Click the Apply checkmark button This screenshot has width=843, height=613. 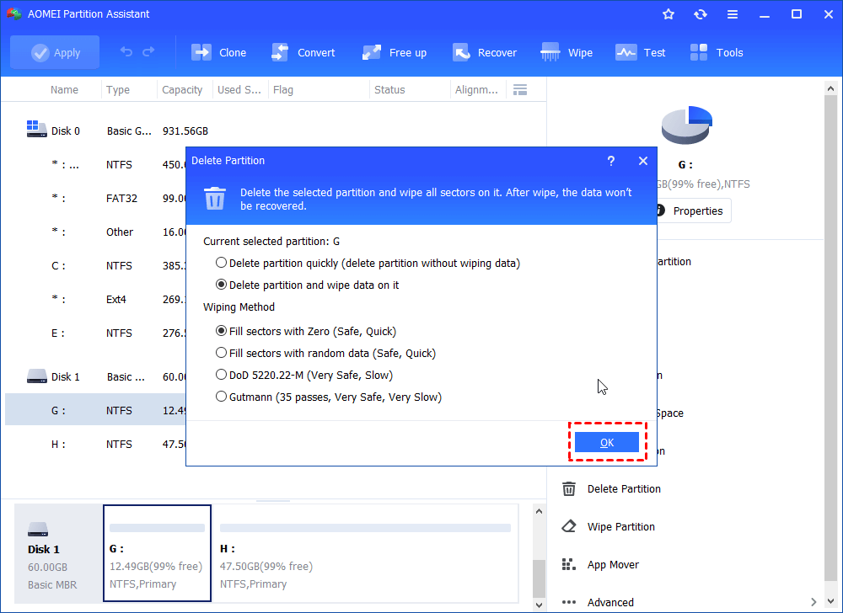pyautogui.click(x=55, y=52)
